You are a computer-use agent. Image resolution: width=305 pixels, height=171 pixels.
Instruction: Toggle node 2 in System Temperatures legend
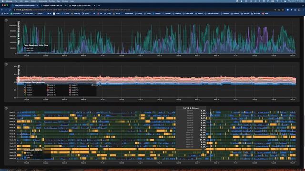point(25,87)
